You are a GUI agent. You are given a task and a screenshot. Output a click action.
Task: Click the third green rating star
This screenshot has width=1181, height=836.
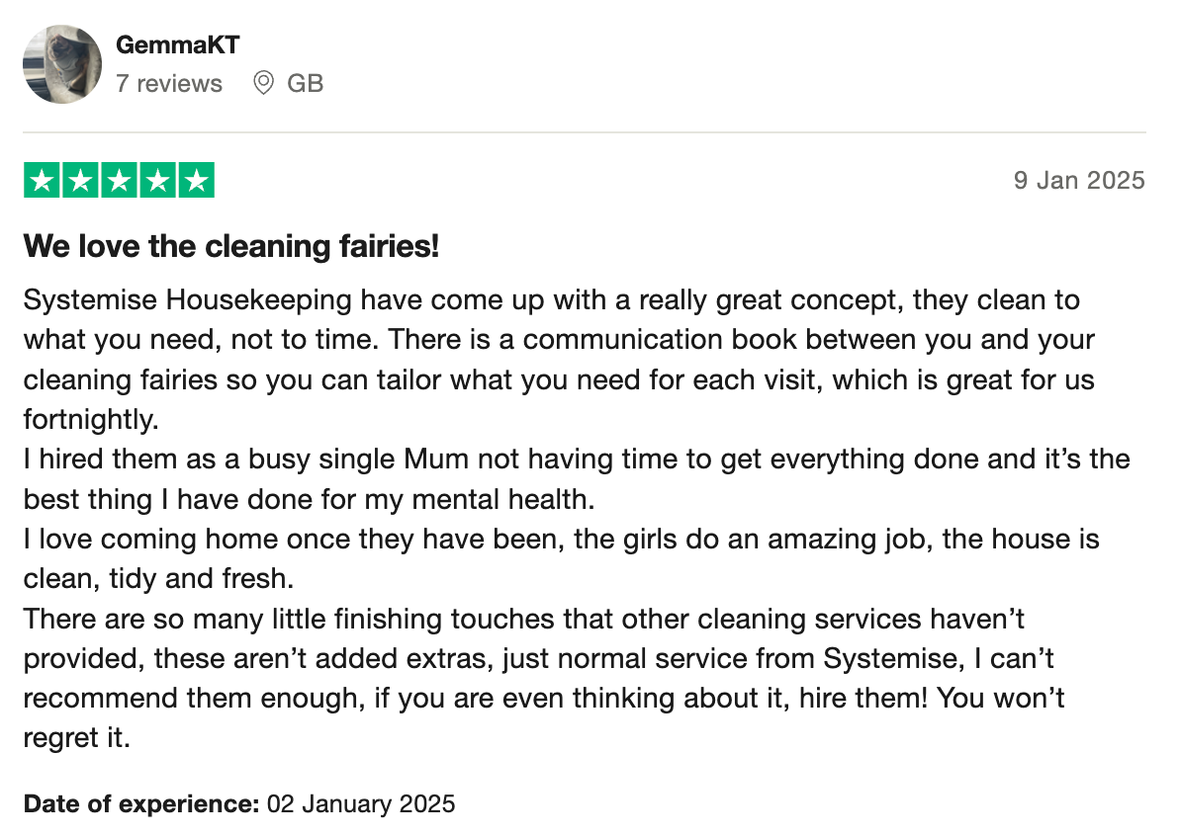point(119,181)
